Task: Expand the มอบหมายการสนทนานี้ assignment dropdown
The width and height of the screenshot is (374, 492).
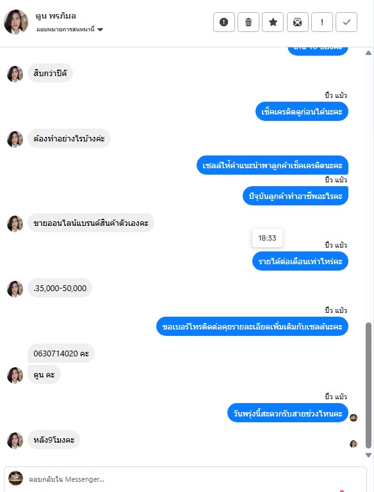Action: click(70, 29)
